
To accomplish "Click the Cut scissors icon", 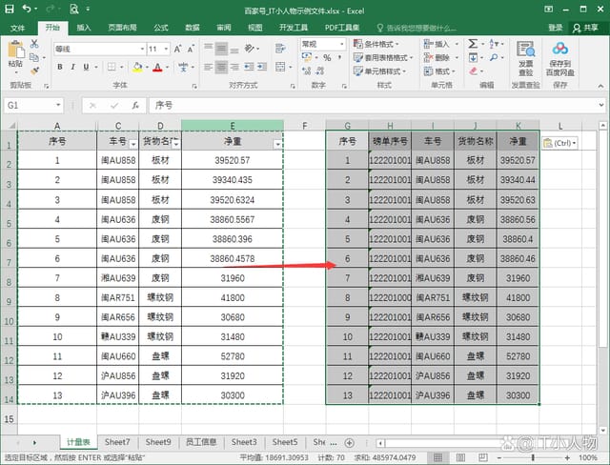I will [x=34, y=44].
